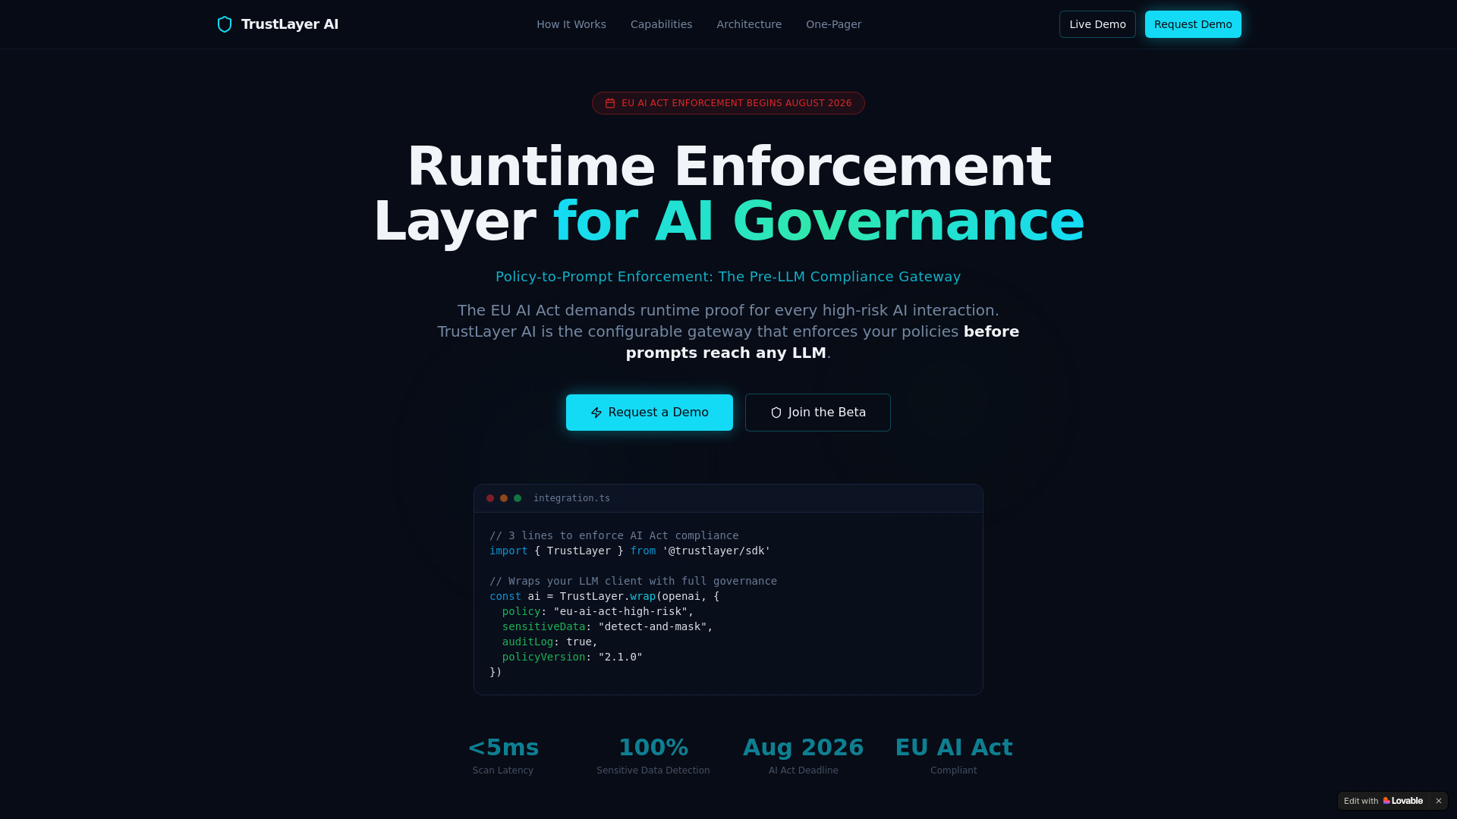Click the Compliant label
Image resolution: width=1457 pixels, height=819 pixels.
[954, 770]
